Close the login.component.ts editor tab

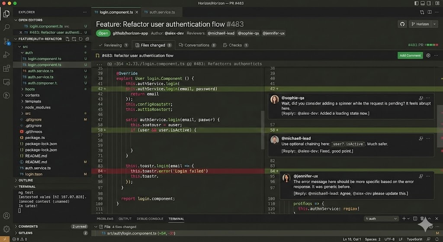pyautogui.click(x=137, y=12)
